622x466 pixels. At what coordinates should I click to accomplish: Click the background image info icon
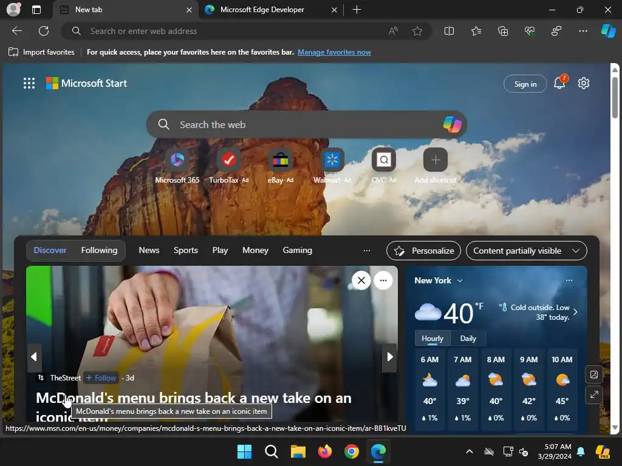[594, 374]
